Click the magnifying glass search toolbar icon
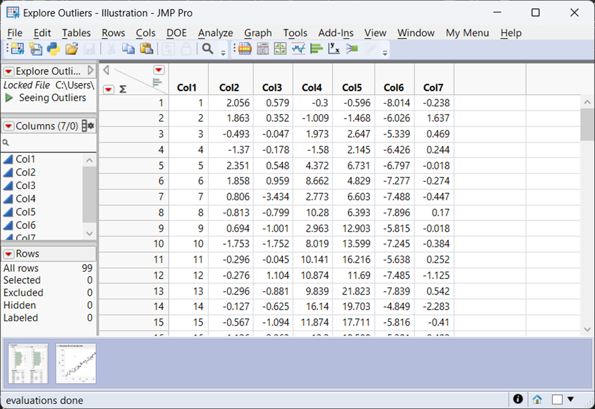Screen dimensions: 595x409 [x=207, y=49]
